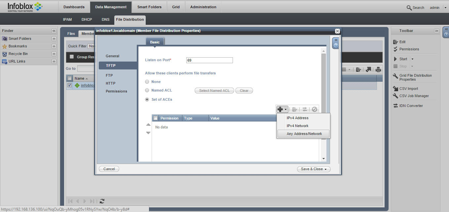Viewport: 449px width, 212px height.
Task: Click the Cancel button
Action: (x=109, y=169)
